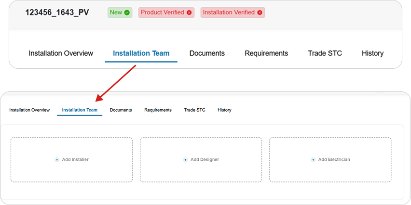This screenshot has width=411, height=205.
Task: Click the plus icon beside Add Installer
Action: pos(57,160)
